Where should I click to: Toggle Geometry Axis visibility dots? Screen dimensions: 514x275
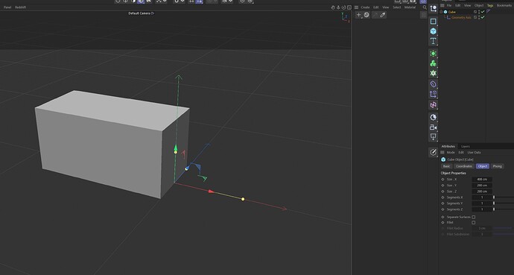(479, 17)
